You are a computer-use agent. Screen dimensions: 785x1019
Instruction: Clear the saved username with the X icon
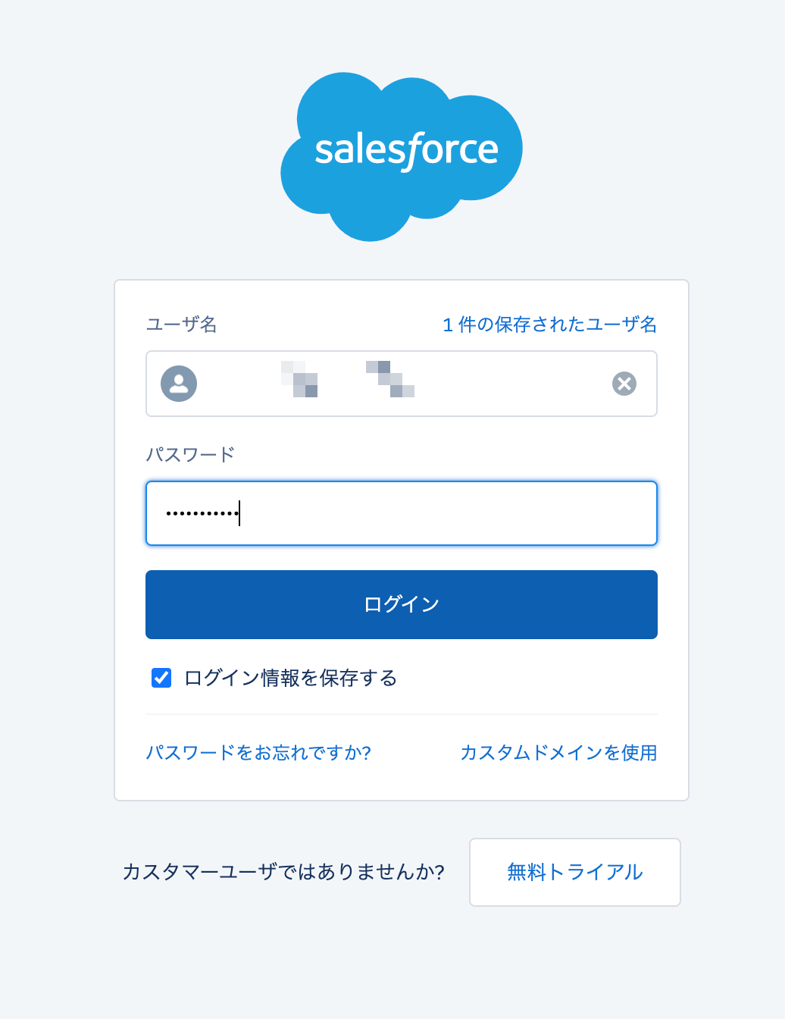624,384
